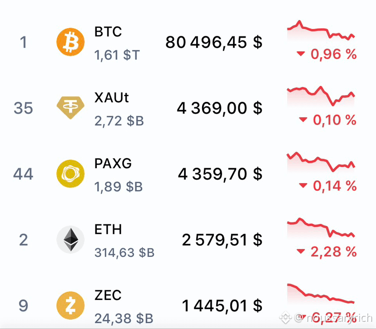
Task: Select the ETH ticker label
Action: tap(108, 229)
